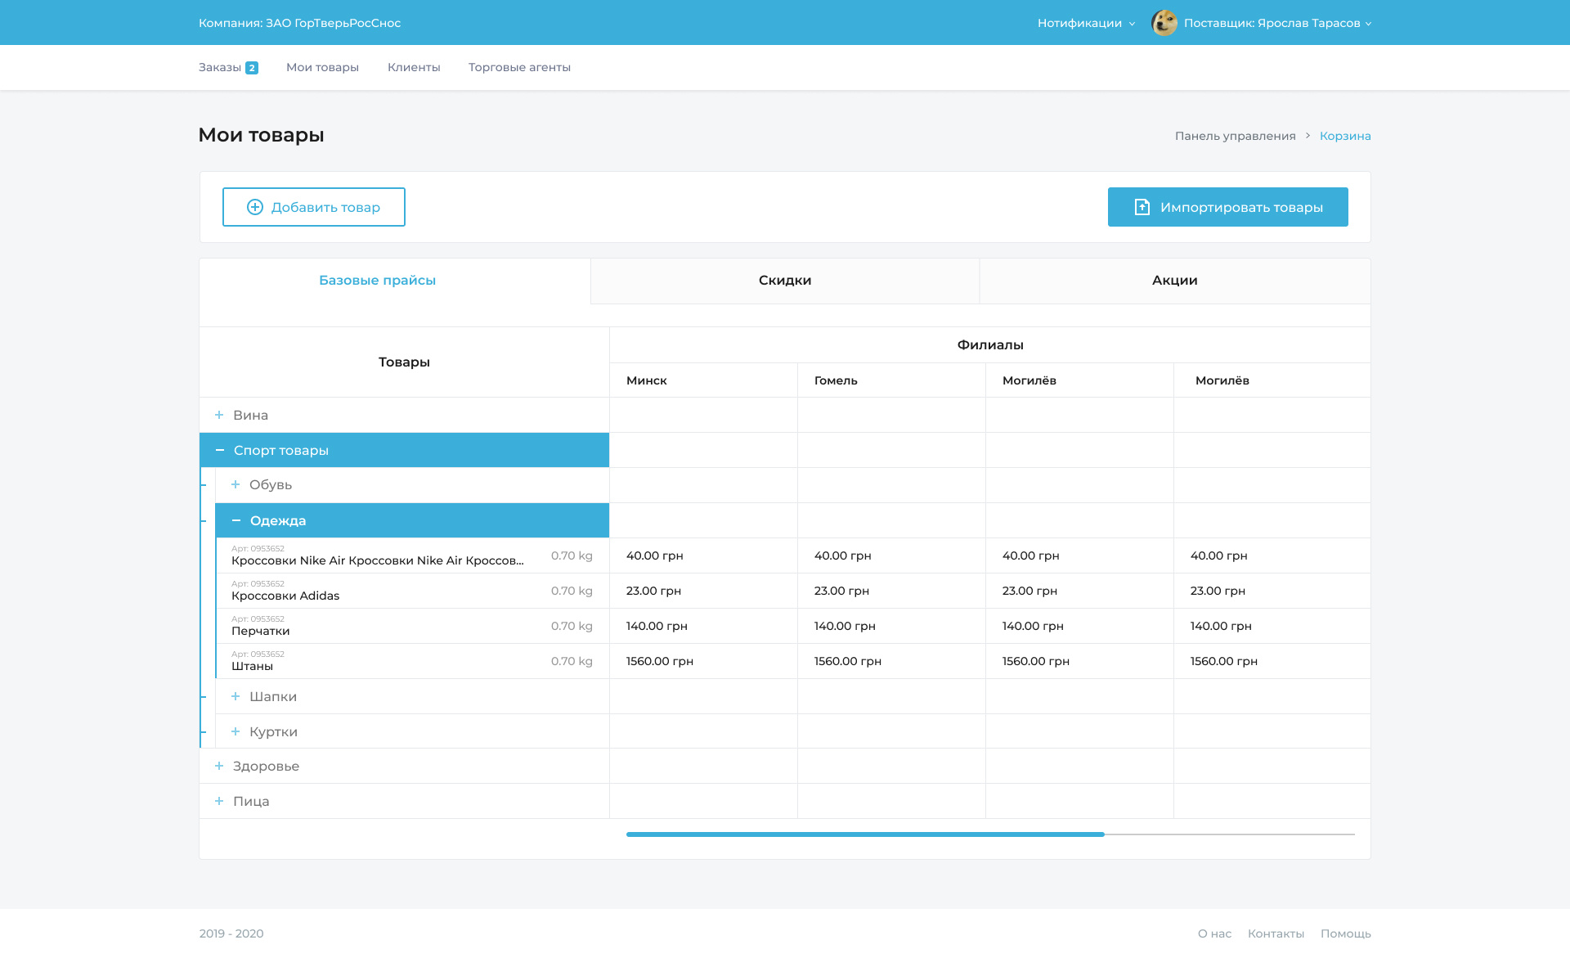Viewport: 1570px width, 958px height.
Task: Expand the Обувь subcategory plus icon
Action: click(x=235, y=484)
